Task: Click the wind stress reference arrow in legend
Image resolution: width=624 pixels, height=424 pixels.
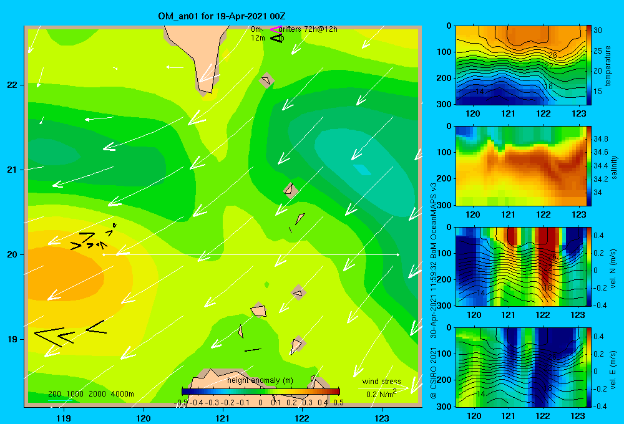Action: [383, 387]
